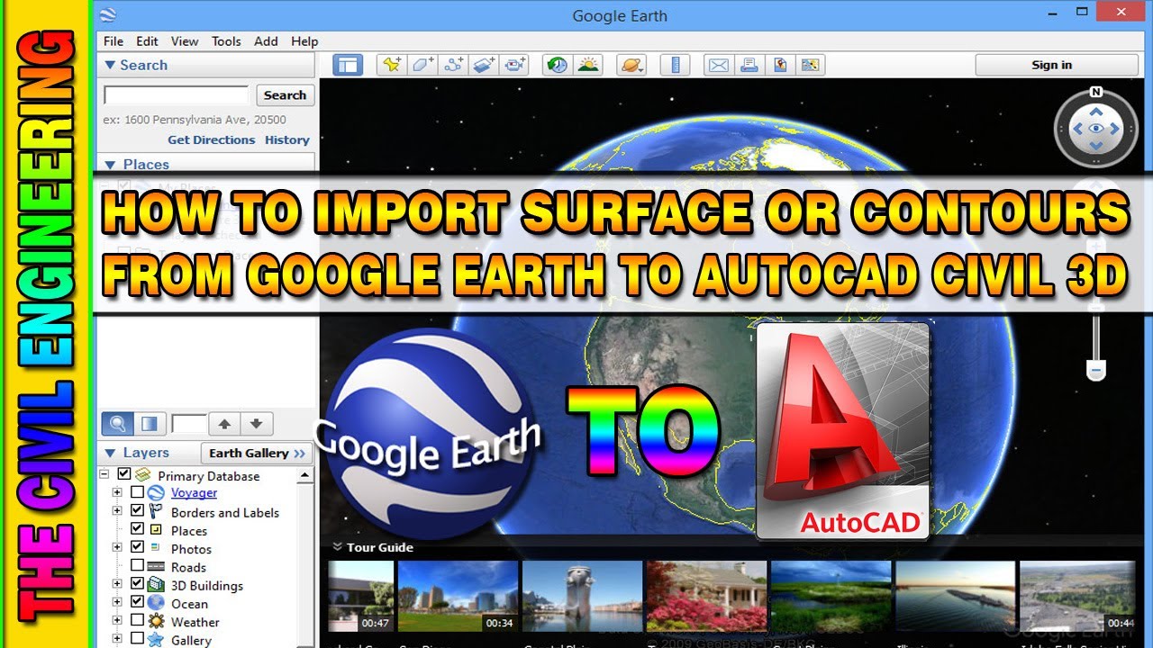The image size is (1153, 648).
Task: Enable the Weather layer checkbox
Action: pyautogui.click(x=137, y=620)
